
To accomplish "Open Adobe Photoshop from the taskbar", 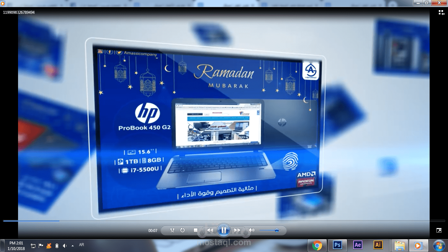I will click(337, 245).
